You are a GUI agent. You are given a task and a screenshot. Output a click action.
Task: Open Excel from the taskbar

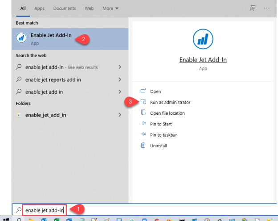57,220
